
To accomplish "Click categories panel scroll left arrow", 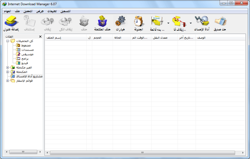I will 7,152.
